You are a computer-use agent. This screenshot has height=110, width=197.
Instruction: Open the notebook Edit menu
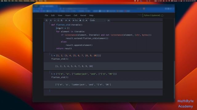click(x=53, y=16)
